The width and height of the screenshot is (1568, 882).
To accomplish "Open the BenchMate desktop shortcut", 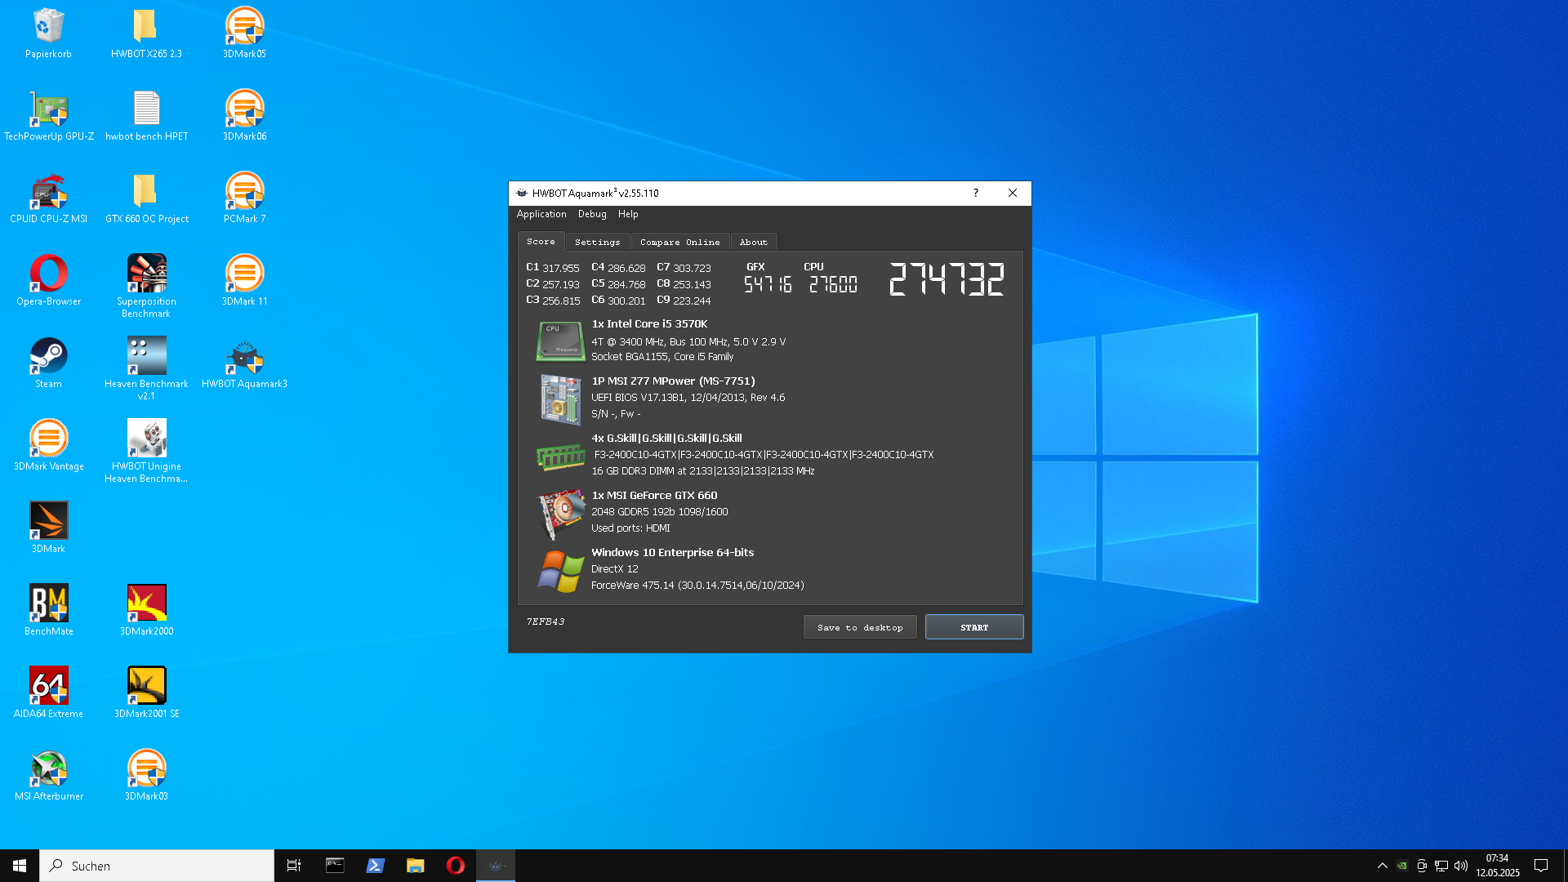I will (48, 610).
